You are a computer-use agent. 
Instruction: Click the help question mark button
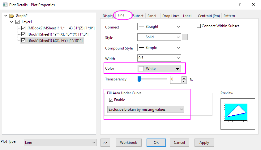pos(239,5)
